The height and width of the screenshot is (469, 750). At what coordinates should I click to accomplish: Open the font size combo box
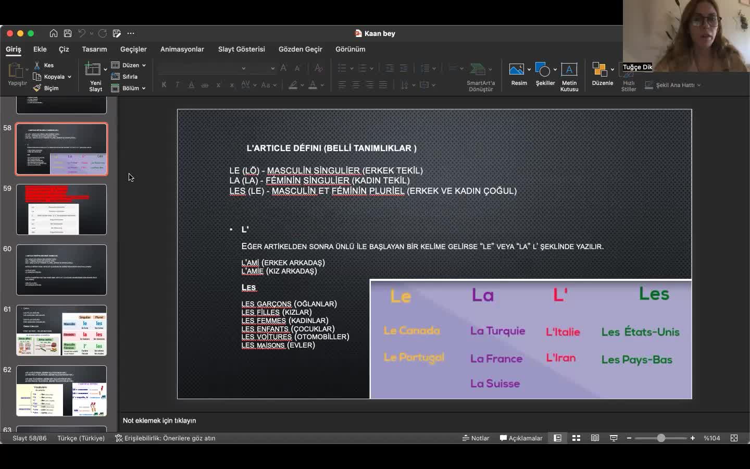tap(264, 68)
